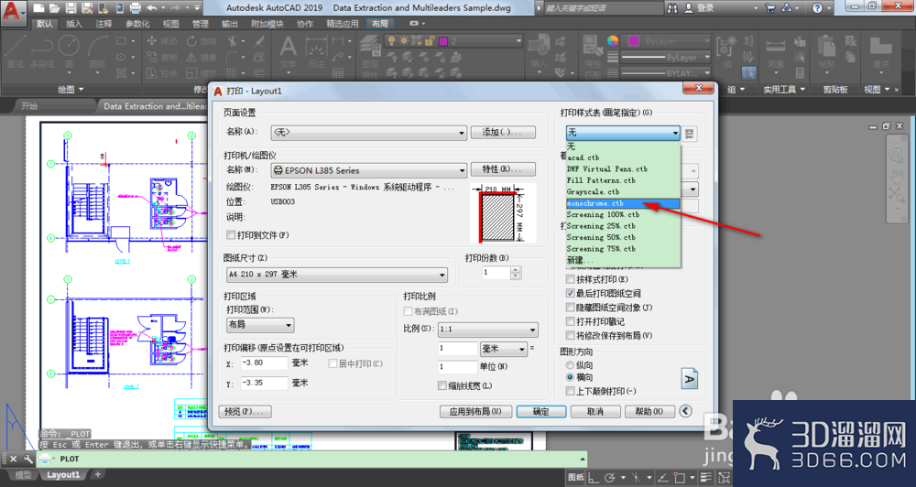Click the Cancel (取消) button
Screen dimensions: 916x487
tap(594, 412)
